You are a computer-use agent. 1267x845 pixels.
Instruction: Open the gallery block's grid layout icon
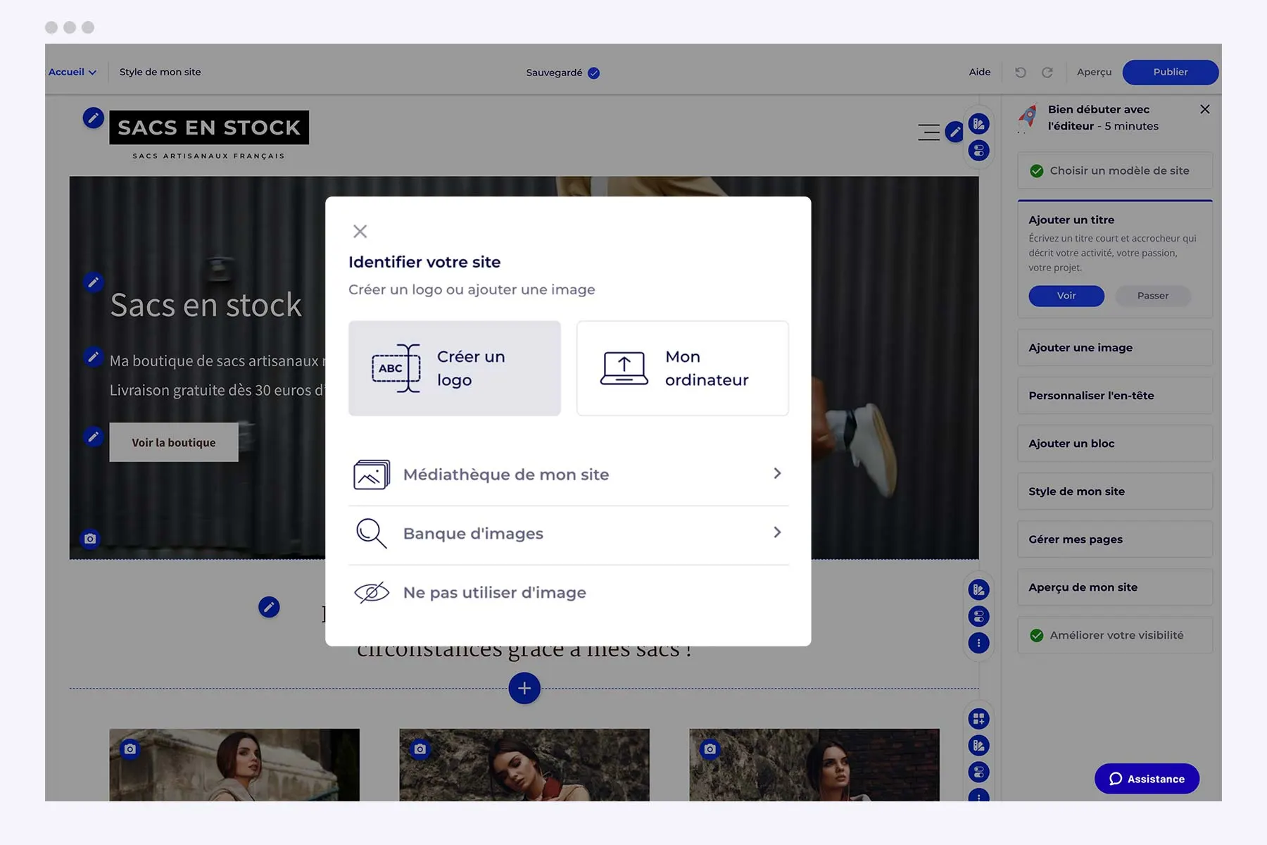pos(978,719)
